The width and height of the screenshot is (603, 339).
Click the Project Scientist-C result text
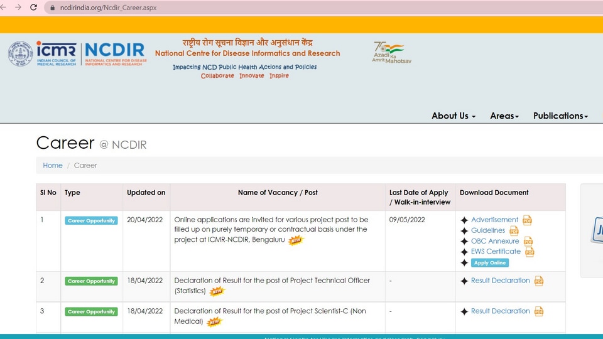[x=270, y=316]
